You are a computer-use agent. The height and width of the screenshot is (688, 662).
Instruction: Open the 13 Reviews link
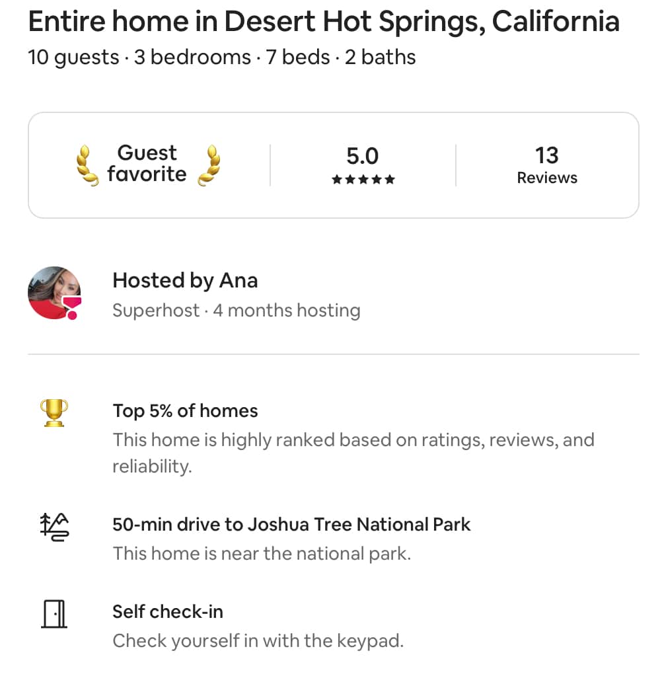point(547,165)
